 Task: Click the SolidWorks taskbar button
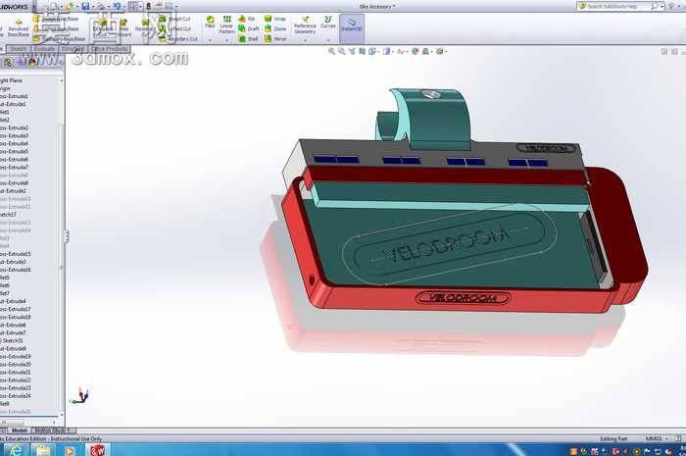click(98, 450)
